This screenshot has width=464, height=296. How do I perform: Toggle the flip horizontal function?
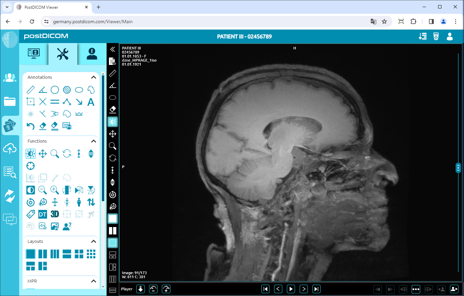(79, 190)
